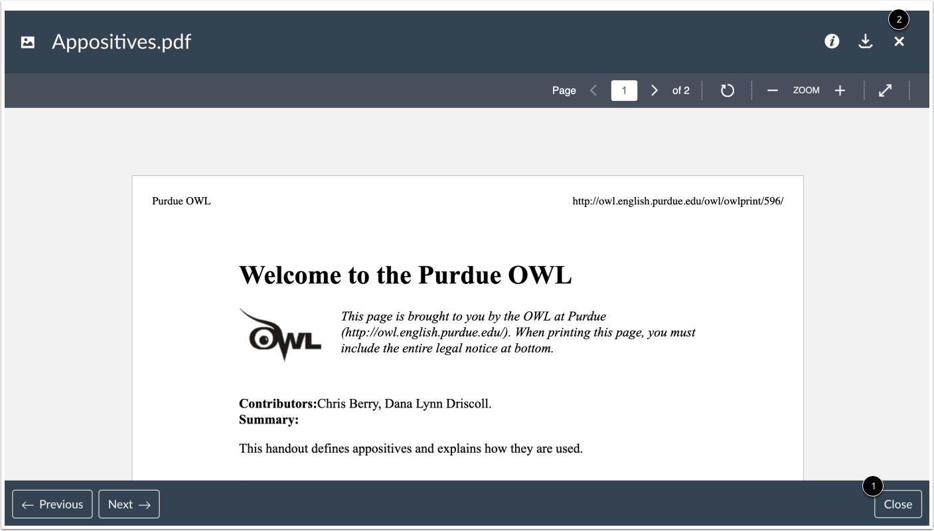This screenshot has height=531, width=934.
Task: Click the Previous file button
Action: point(52,504)
